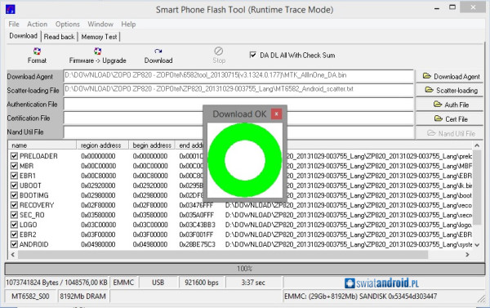Click the Certification File field
The image size is (490, 308).
click(x=238, y=118)
